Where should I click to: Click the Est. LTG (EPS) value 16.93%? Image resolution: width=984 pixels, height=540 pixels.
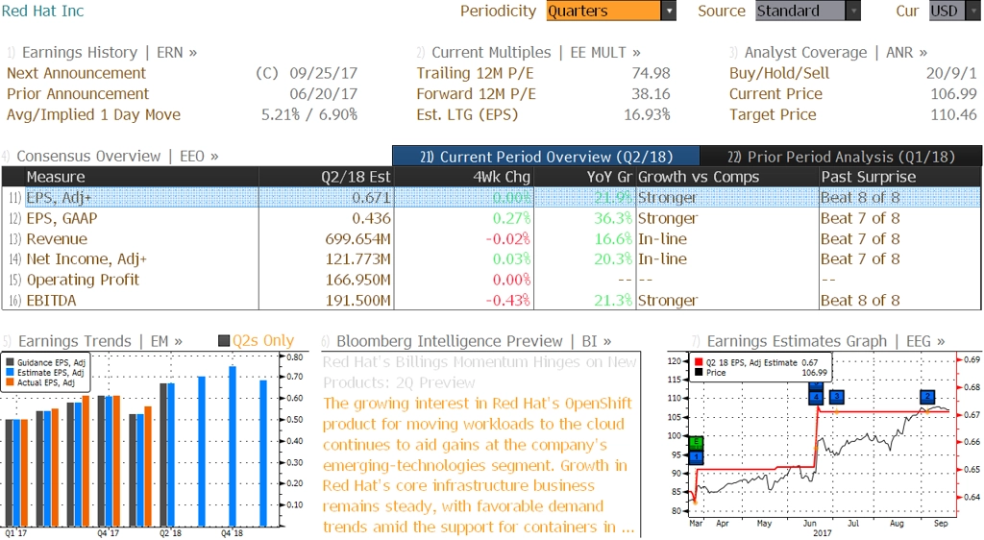point(647,114)
